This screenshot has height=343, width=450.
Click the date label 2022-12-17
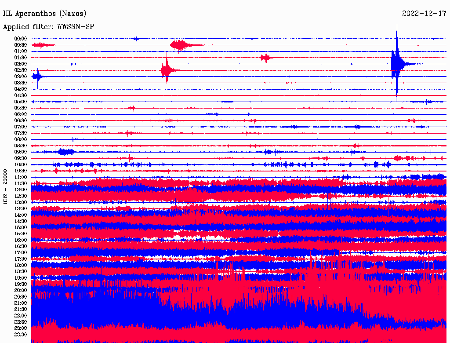coord(424,14)
